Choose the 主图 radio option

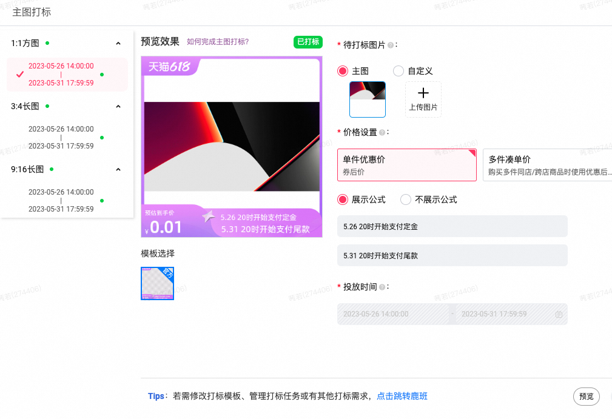[x=343, y=71]
